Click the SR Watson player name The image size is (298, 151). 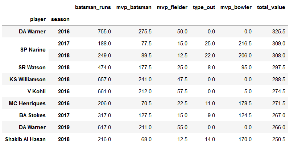point(32,67)
